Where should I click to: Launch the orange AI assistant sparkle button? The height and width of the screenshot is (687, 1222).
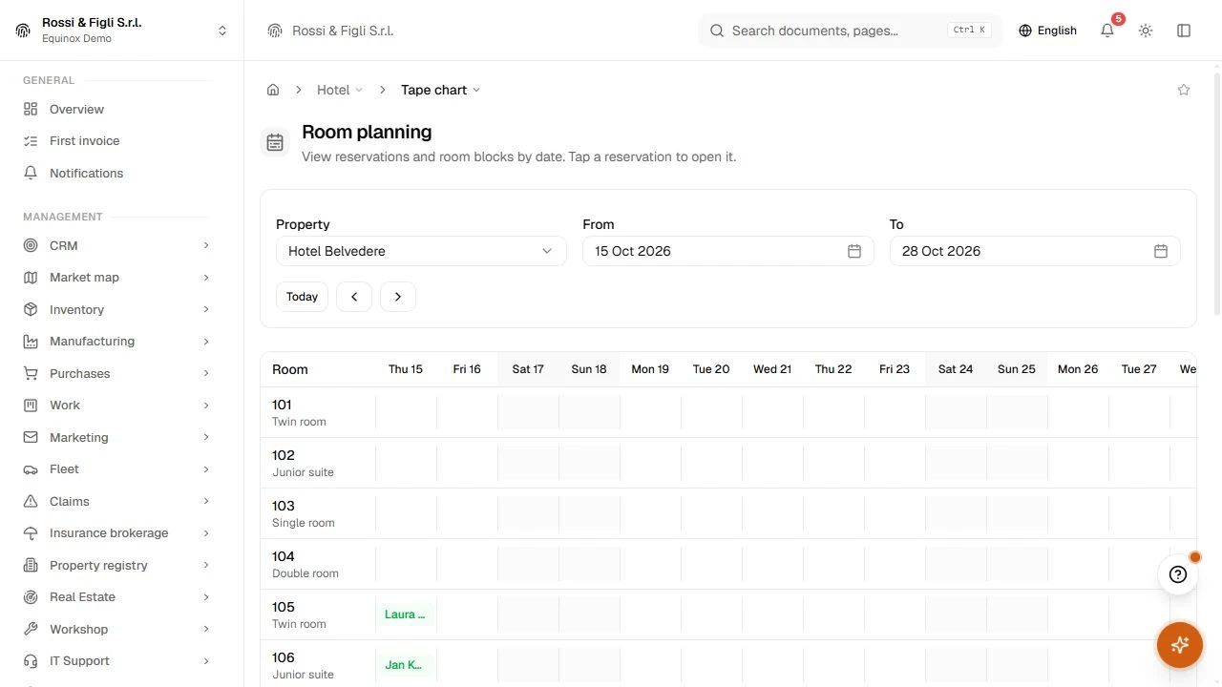click(x=1180, y=645)
